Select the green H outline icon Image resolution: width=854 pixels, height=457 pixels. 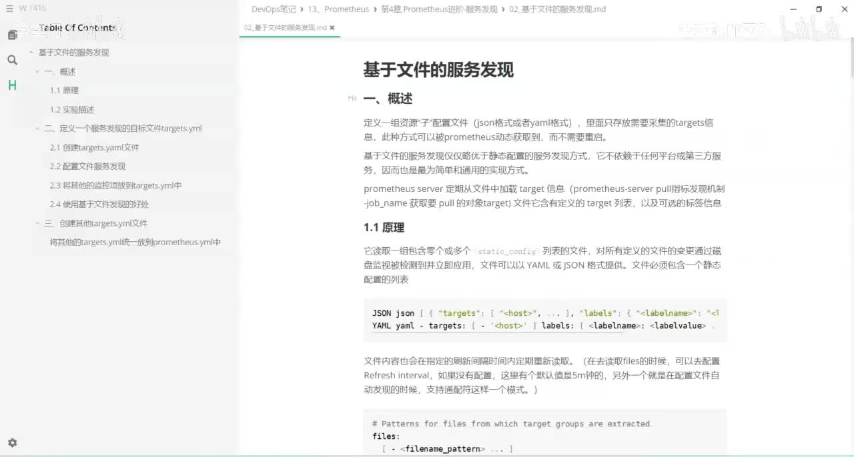12,85
